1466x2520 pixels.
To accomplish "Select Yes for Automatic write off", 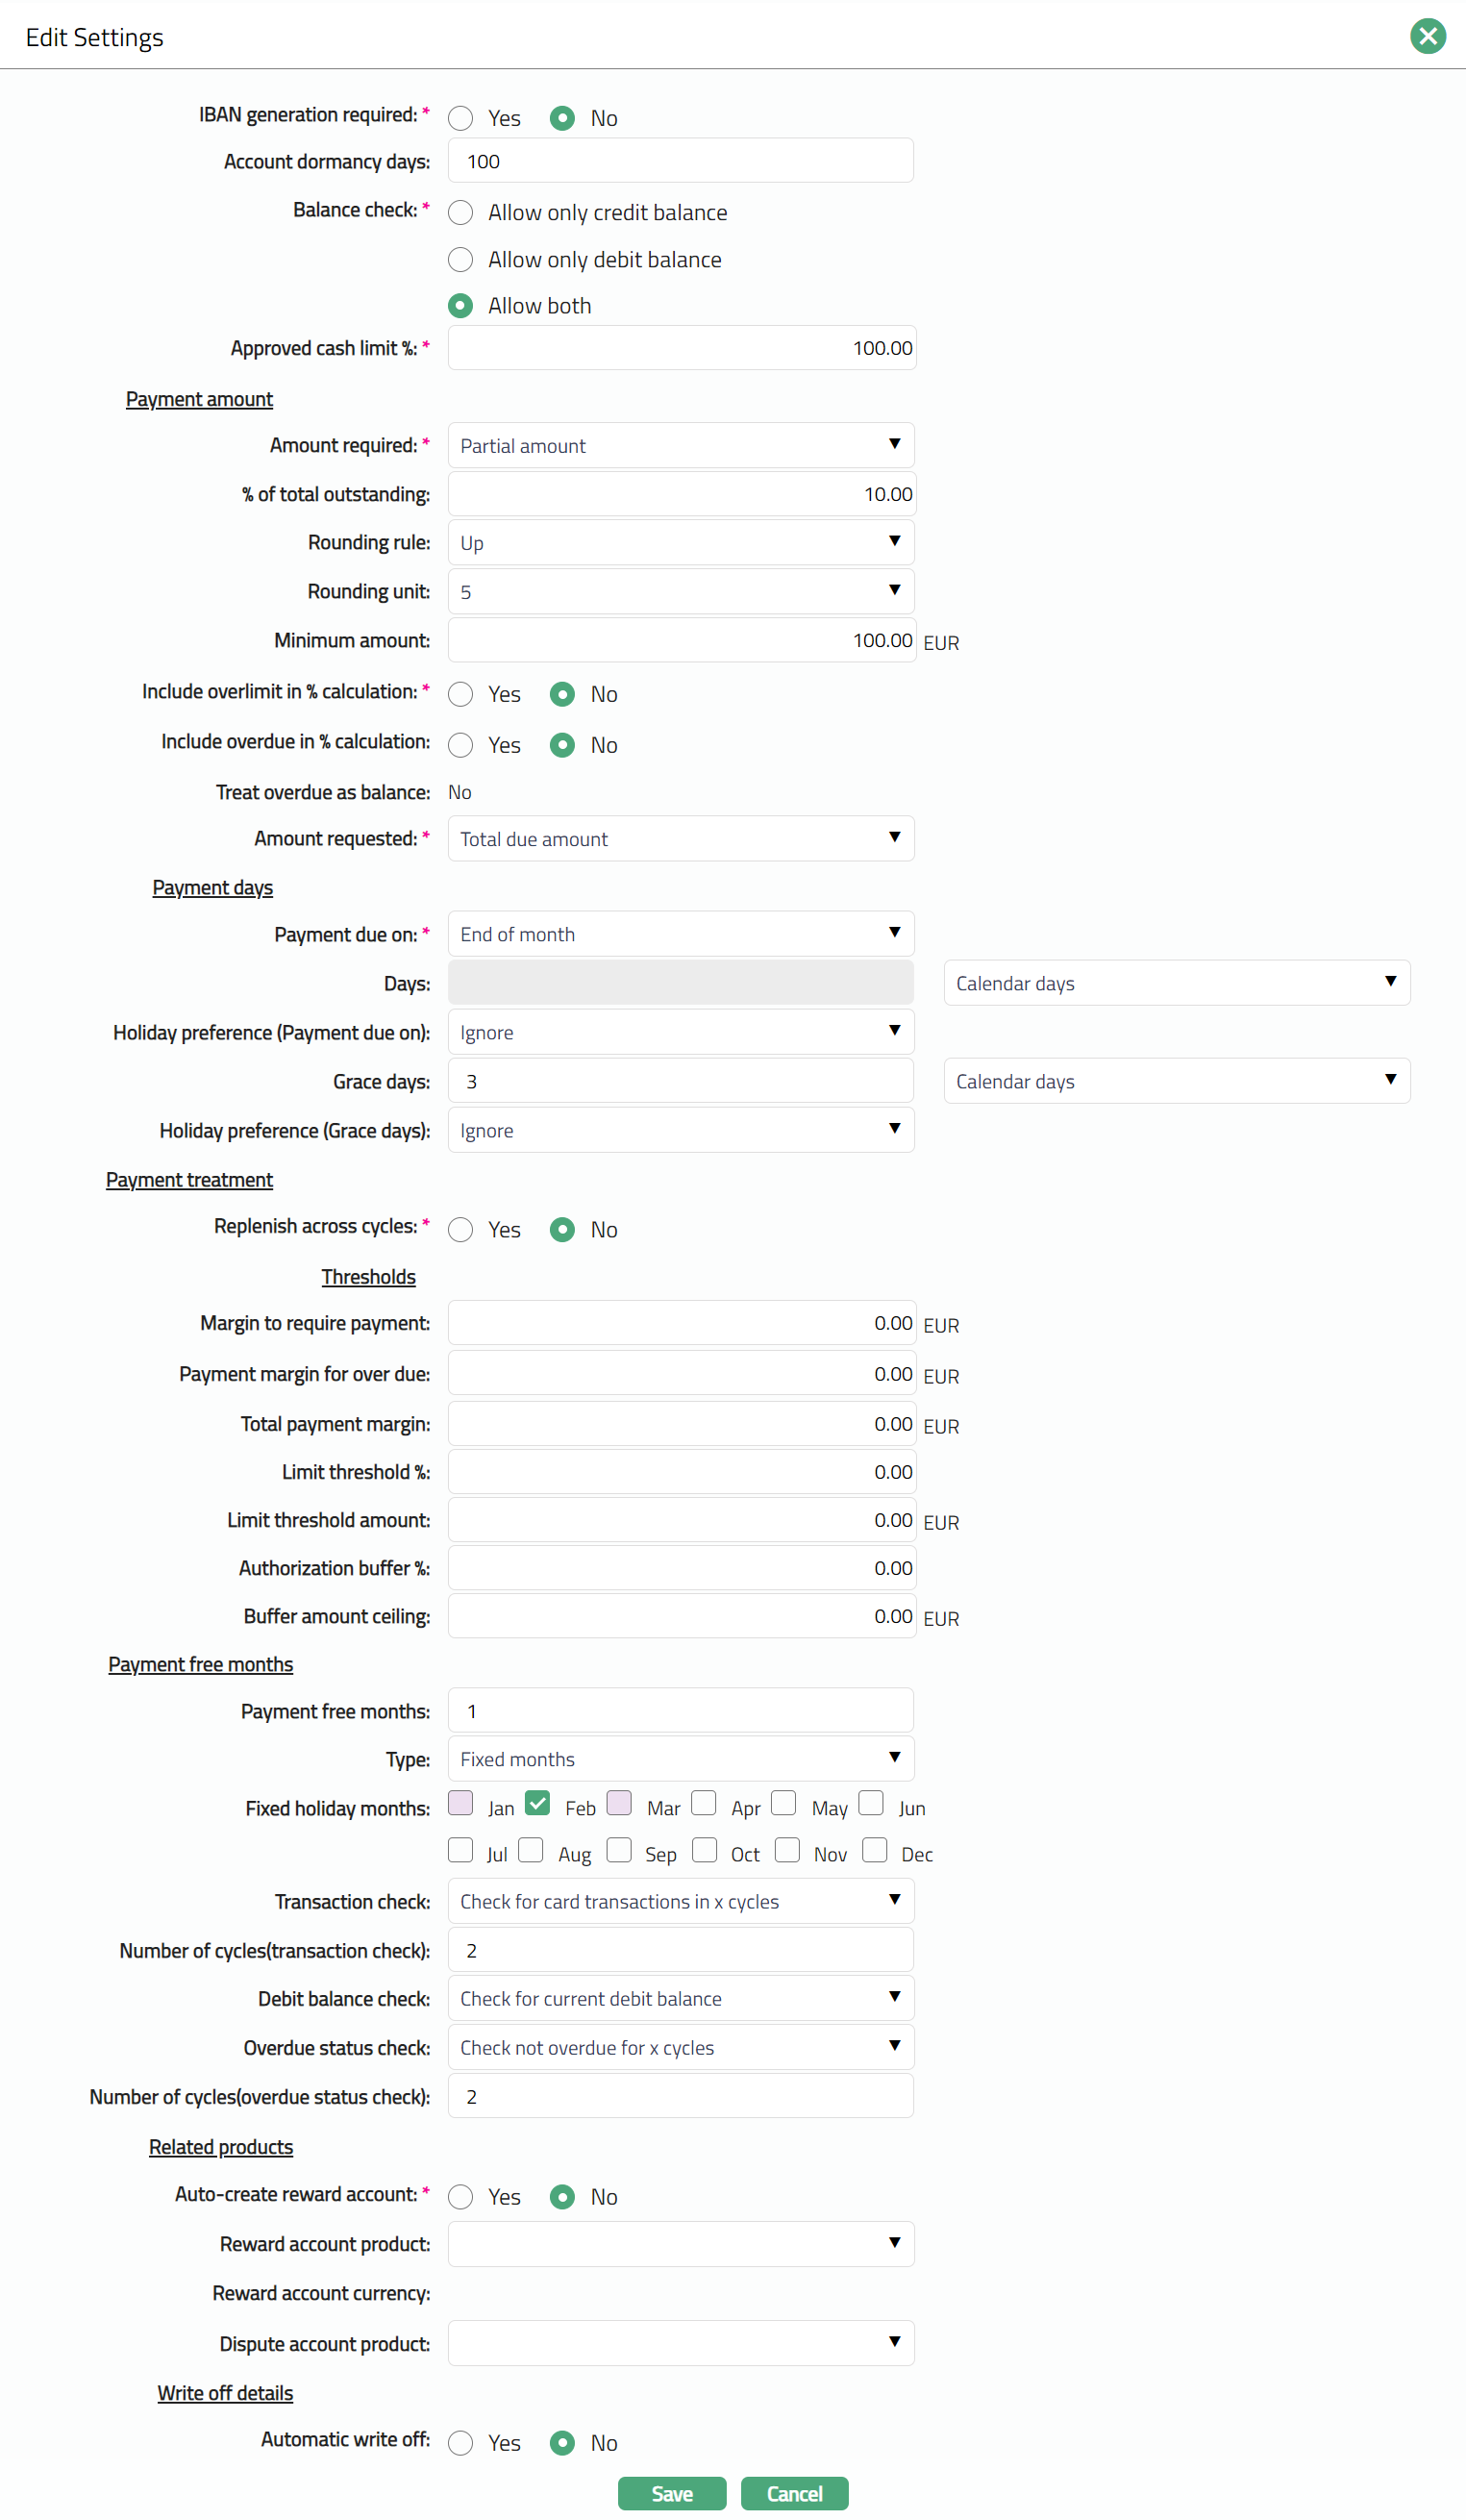I will (460, 2443).
